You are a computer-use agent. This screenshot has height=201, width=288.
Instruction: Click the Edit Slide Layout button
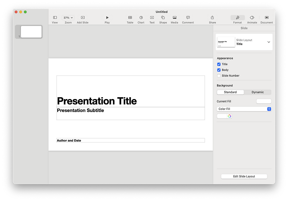point(244,177)
